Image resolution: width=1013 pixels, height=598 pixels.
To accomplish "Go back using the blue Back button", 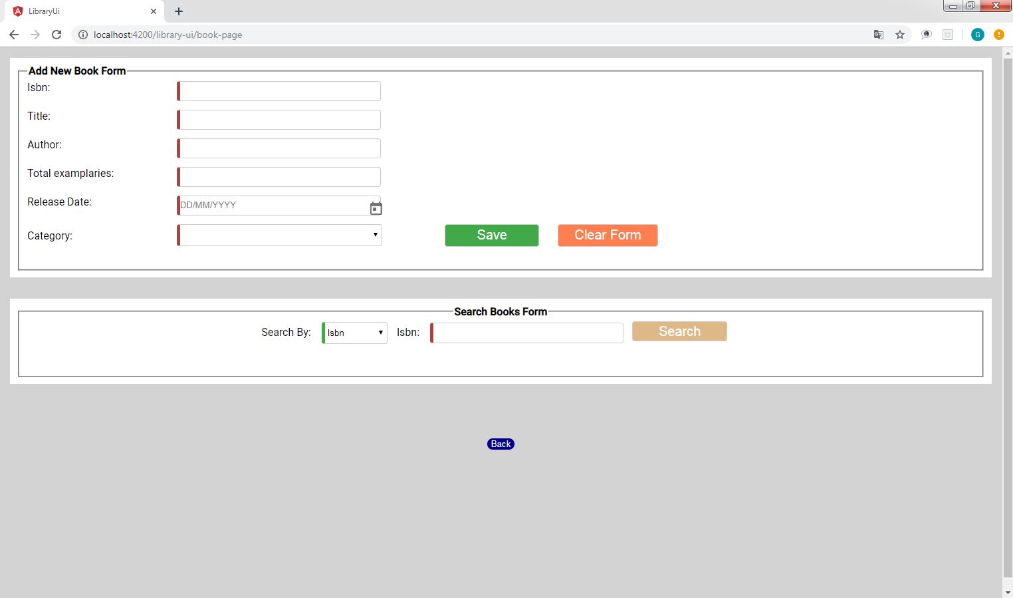I will 501,444.
